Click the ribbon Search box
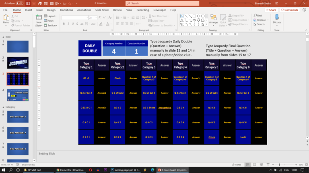The width and height of the screenshot is (309, 173). point(162,3)
